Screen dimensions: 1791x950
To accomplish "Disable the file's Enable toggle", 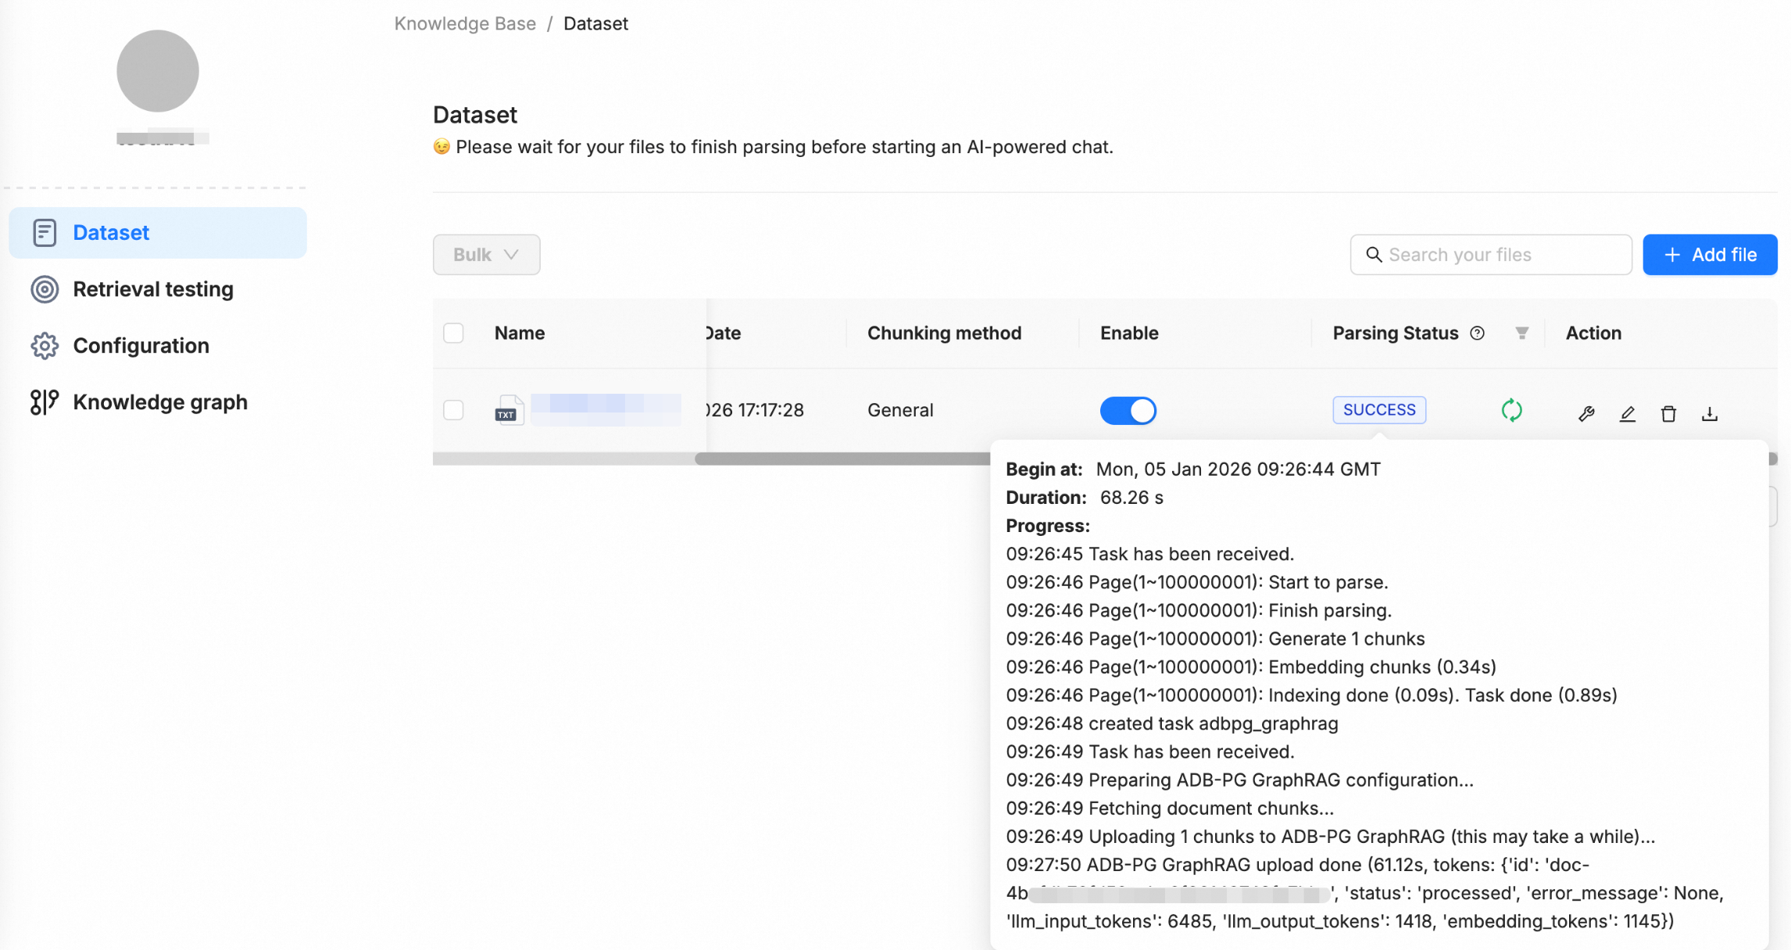I will tap(1128, 410).
